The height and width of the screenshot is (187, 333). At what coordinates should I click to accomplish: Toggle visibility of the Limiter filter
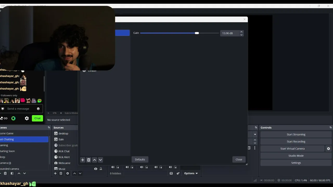pos(84,71)
